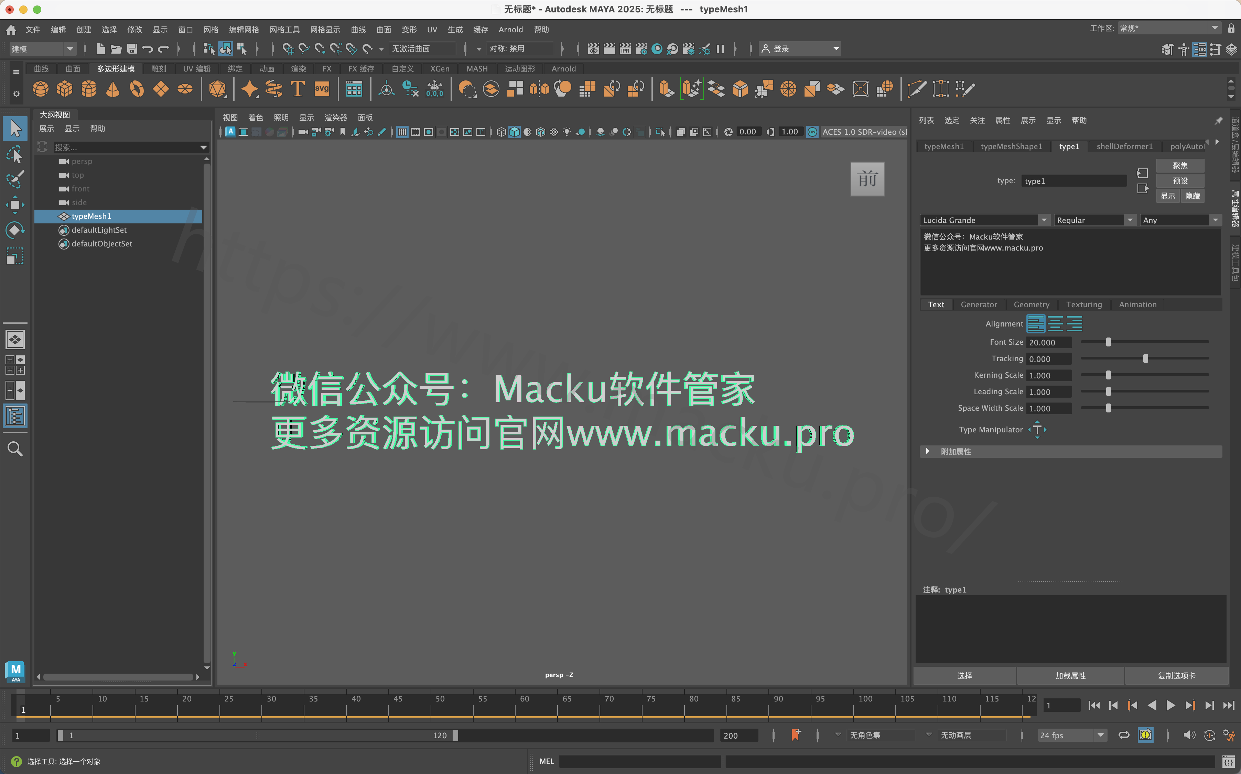Click the open scene folder icon
1241x774 pixels.
tap(116, 48)
